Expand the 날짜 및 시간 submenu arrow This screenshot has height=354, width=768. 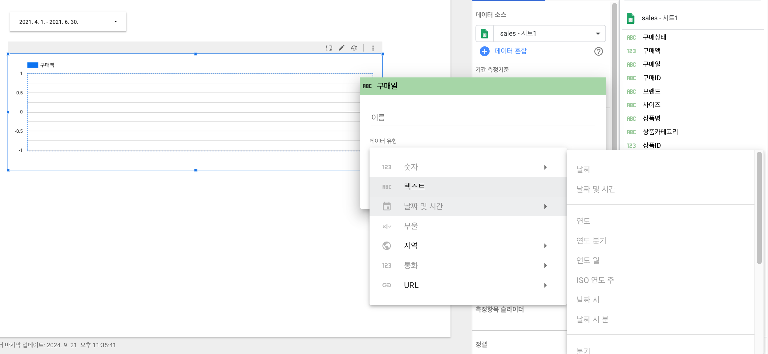pyautogui.click(x=545, y=206)
